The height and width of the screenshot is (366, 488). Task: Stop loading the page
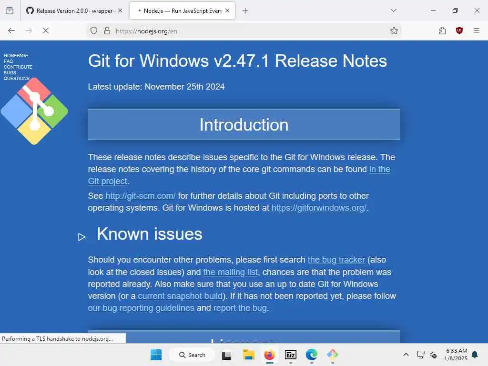click(46, 30)
